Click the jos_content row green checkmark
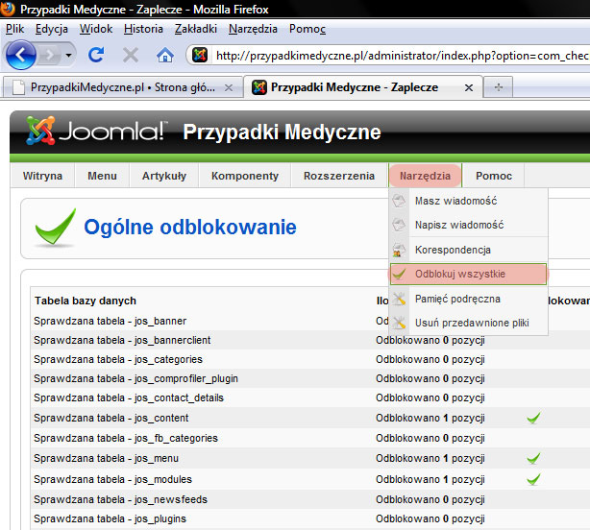590x530 pixels. tap(533, 418)
